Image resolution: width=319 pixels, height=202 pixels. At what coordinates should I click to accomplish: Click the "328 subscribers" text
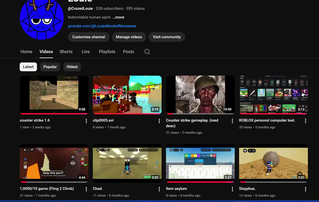click(x=110, y=9)
